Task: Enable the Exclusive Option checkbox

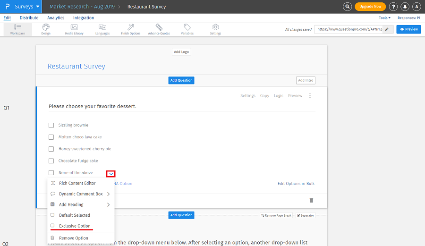Action: (52, 226)
